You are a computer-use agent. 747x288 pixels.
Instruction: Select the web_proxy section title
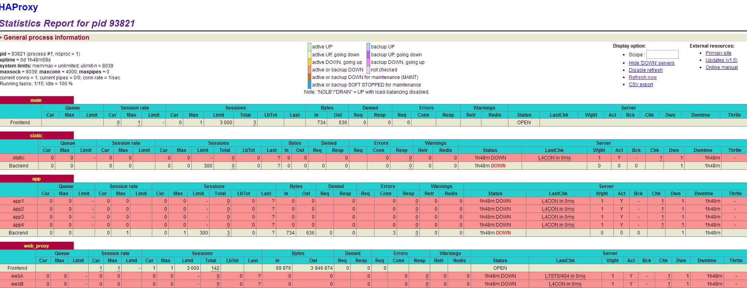tap(36, 246)
